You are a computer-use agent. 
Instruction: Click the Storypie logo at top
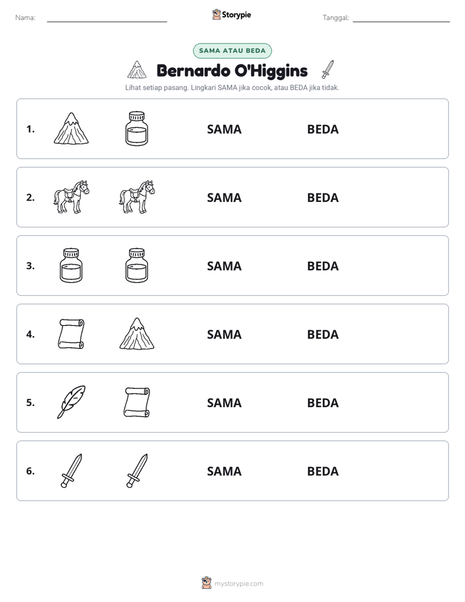point(232,14)
